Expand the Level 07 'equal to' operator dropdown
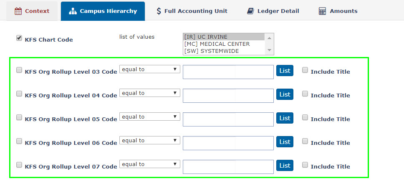The height and width of the screenshot is (181, 404). pyautogui.click(x=150, y=164)
